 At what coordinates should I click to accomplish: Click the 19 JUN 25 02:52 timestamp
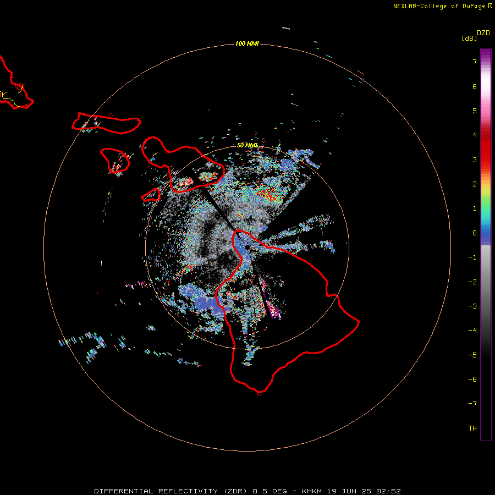click(x=364, y=491)
